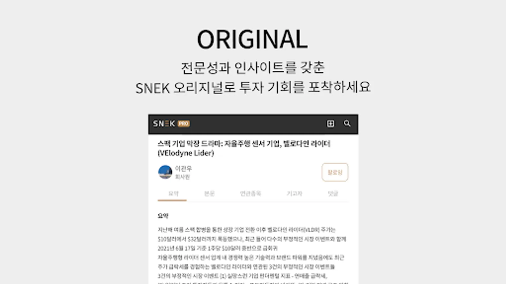
Task: Click the Velodyne Lidar article title
Action: 244,148
